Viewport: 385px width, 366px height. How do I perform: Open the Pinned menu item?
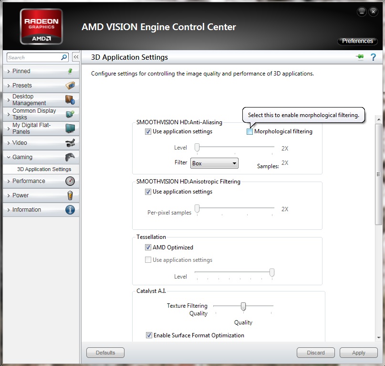click(41, 71)
